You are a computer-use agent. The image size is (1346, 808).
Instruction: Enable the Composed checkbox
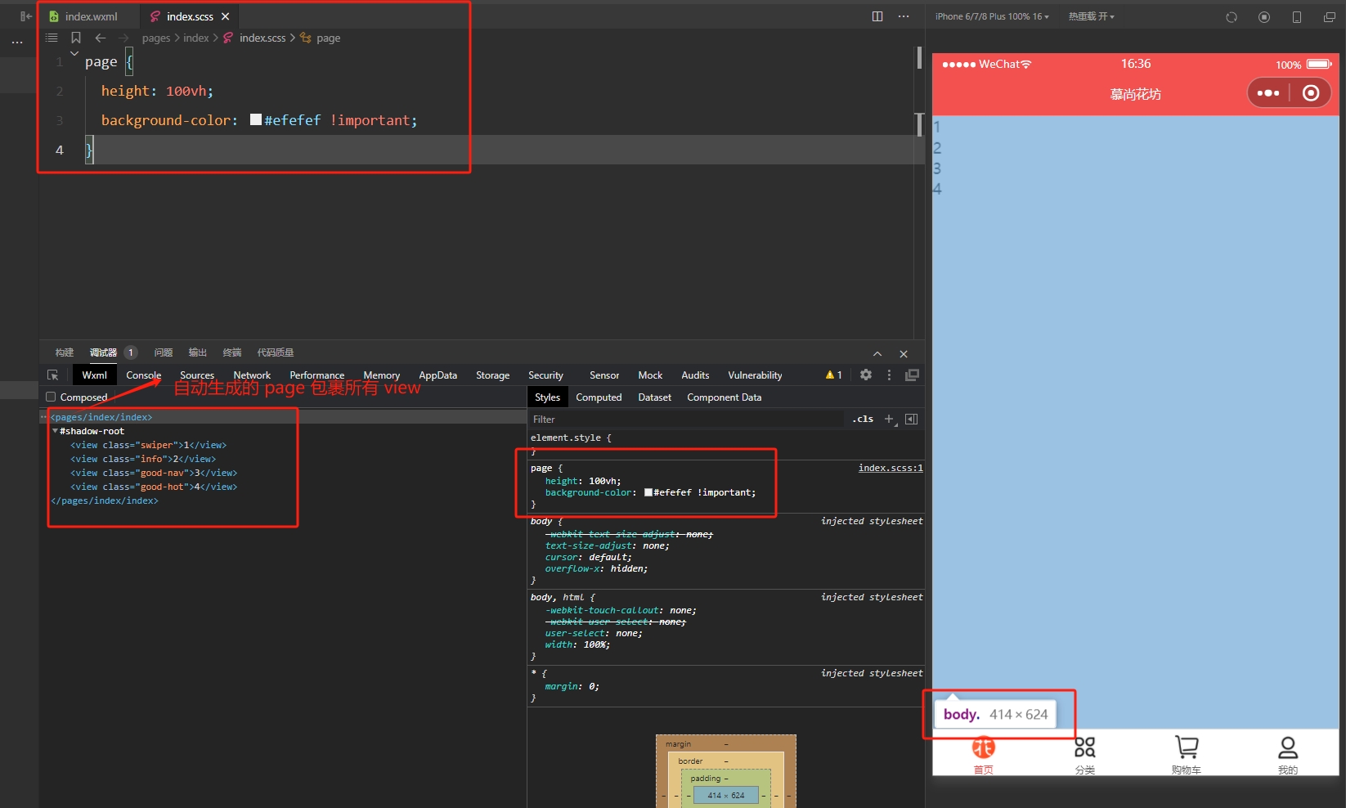click(x=51, y=397)
